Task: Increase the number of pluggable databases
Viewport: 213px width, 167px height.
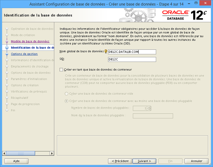Action: click(149, 107)
